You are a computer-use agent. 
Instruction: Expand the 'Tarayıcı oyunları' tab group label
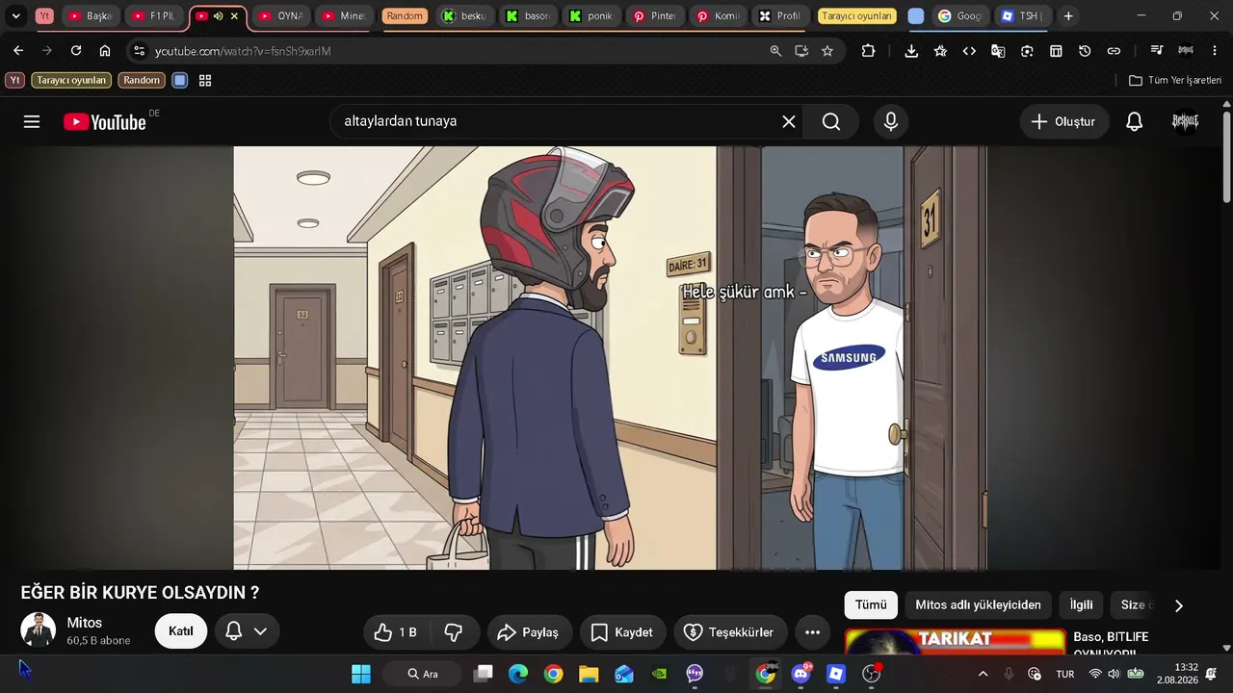click(x=857, y=16)
